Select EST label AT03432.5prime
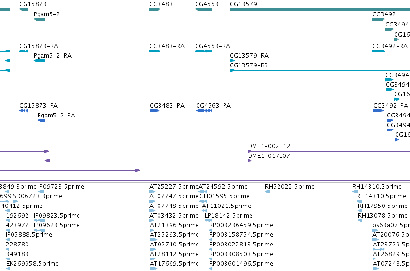The width and height of the screenshot is (410, 271). pyautogui.click(x=174, y=216)
